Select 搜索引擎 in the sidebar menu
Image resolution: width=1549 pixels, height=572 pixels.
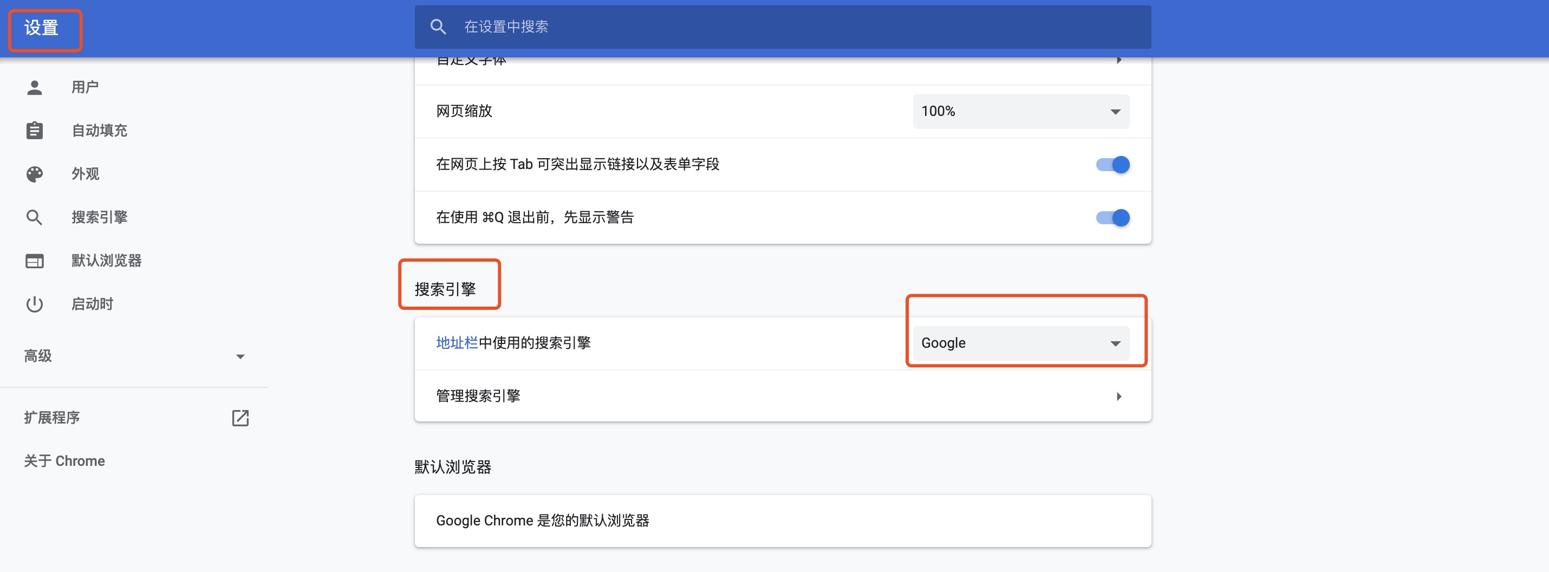coord(99,217)
